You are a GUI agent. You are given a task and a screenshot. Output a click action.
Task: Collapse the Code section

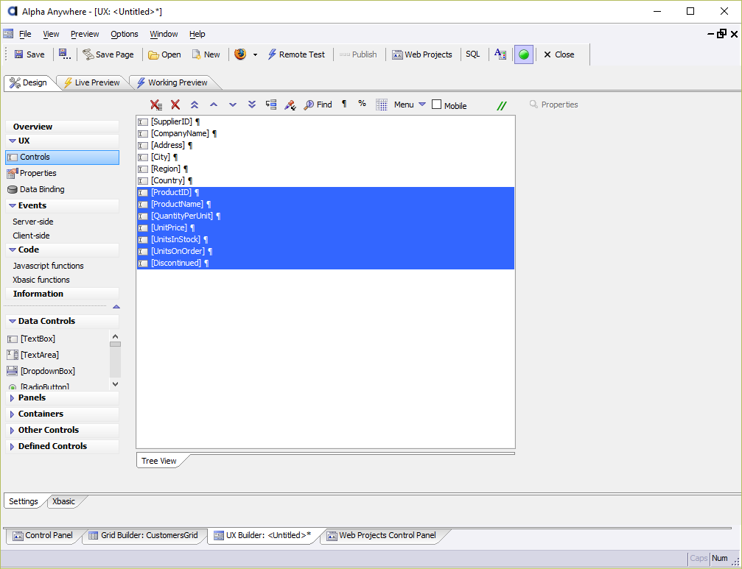13,250
